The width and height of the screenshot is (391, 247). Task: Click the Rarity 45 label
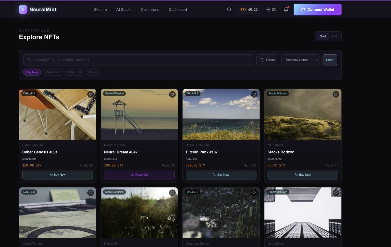coord(332,165)
